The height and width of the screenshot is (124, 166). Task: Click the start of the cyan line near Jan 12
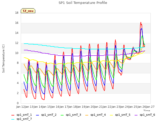pos(24,44)
